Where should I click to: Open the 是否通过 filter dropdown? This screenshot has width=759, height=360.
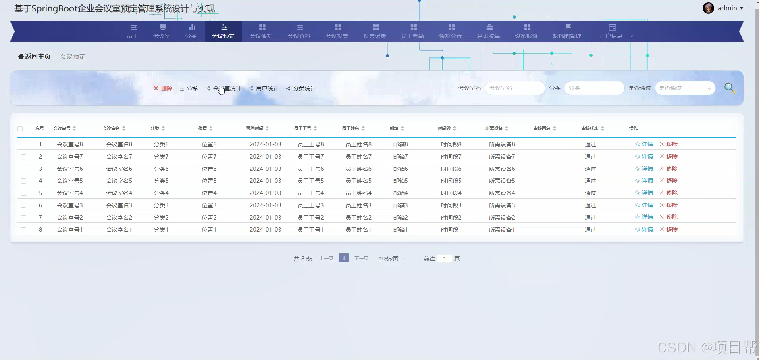coord(685,88)
